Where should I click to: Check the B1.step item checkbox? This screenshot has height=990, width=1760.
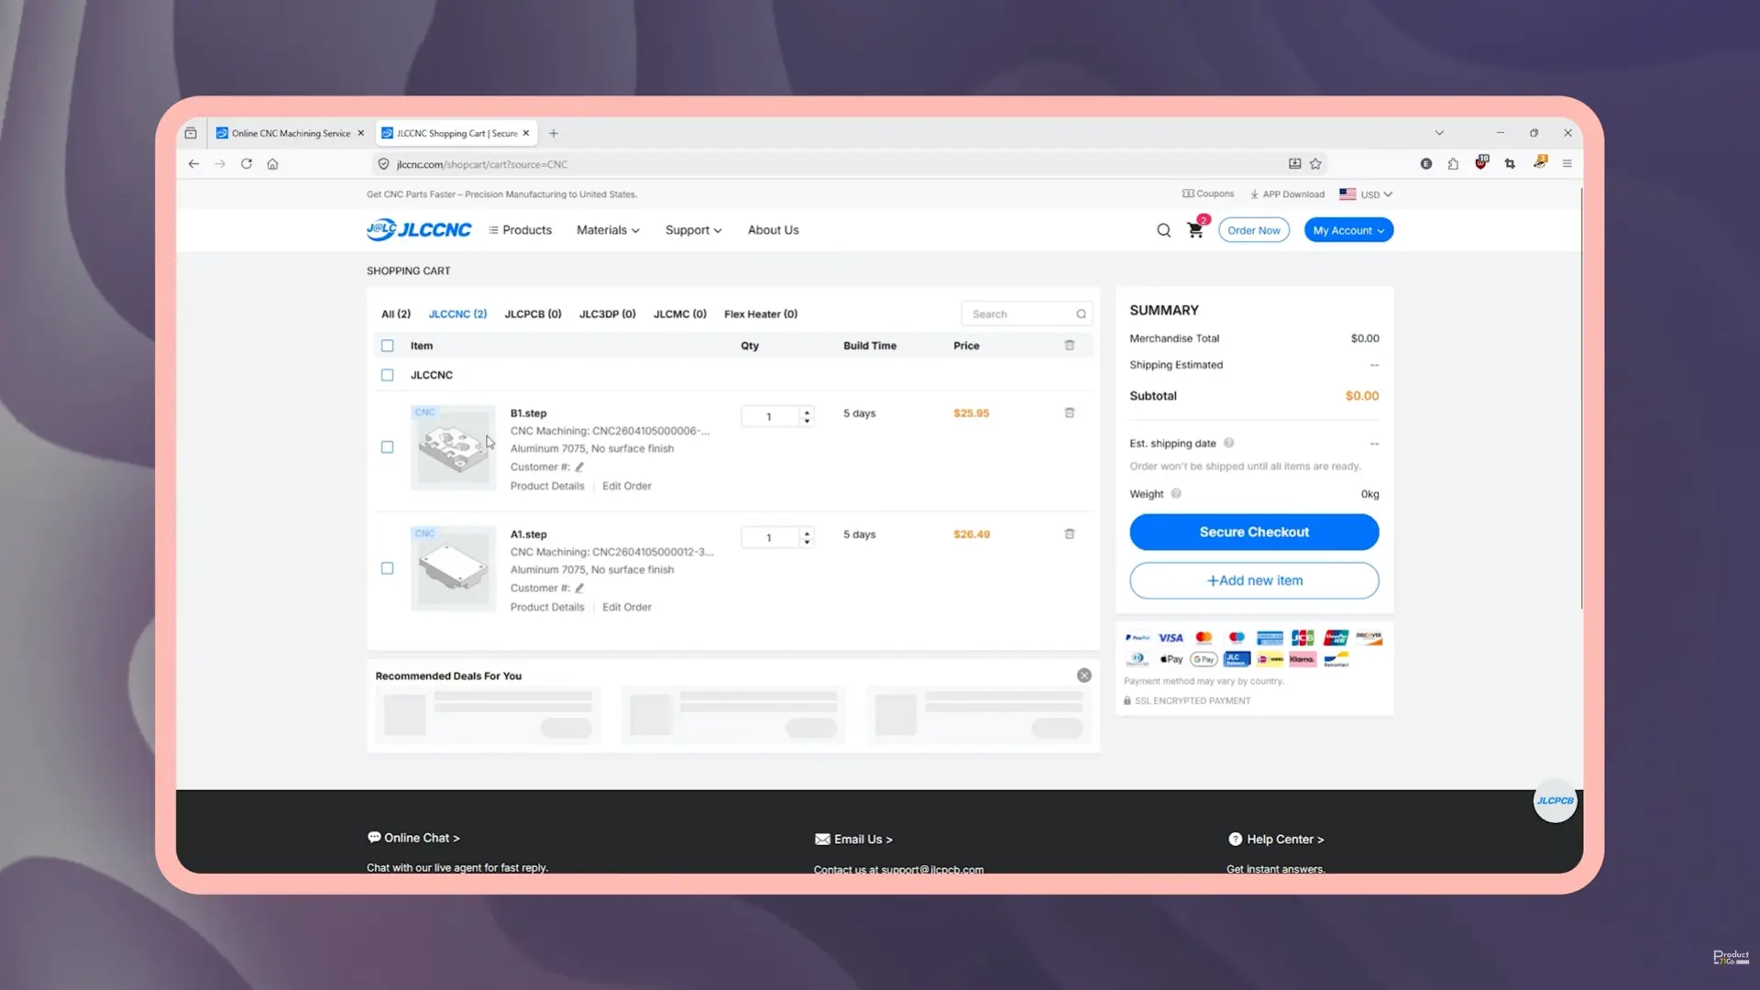click(388, 447)
